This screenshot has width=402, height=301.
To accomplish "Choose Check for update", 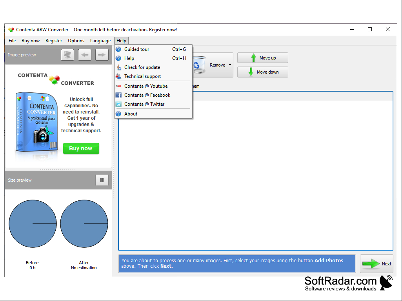I will (153, 67).
